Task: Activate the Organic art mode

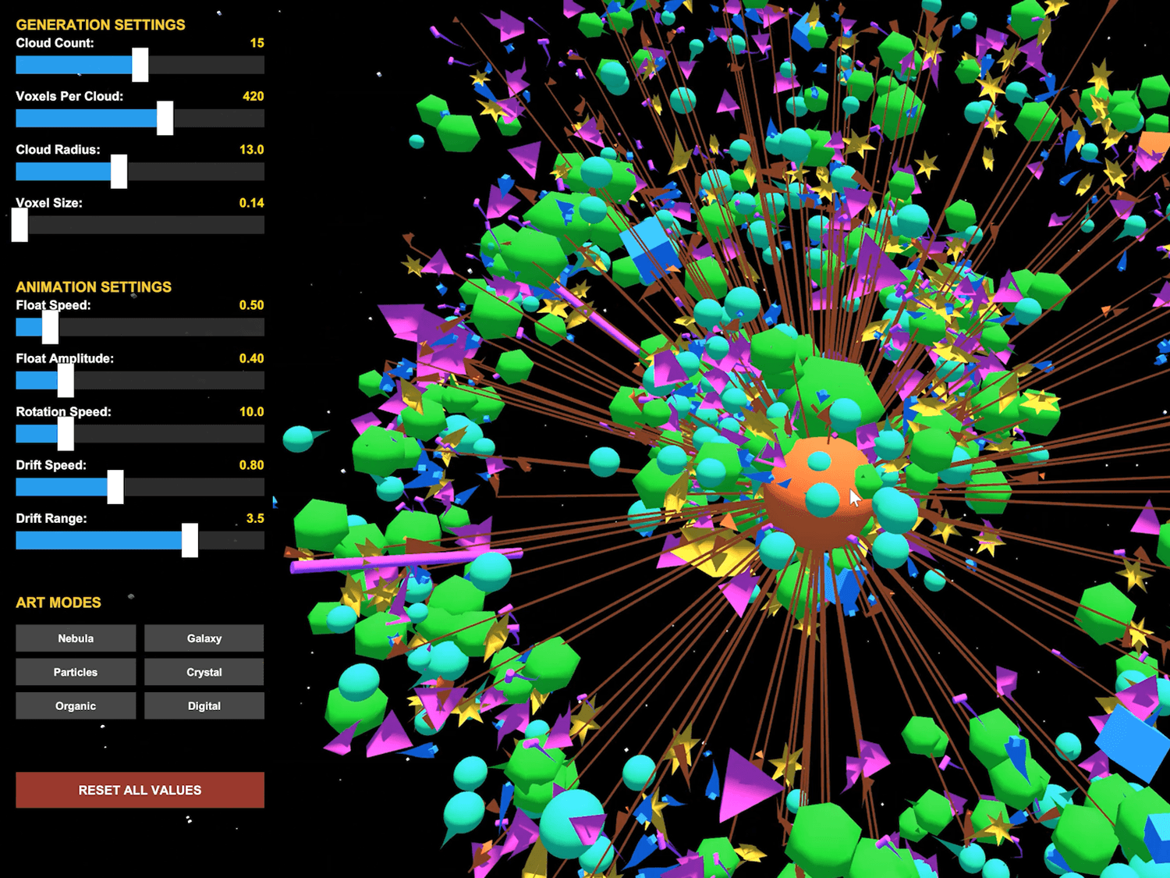Action: tap(76, 706)
